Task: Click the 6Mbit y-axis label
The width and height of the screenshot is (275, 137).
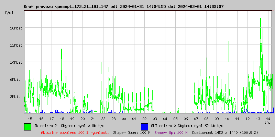Action: click(15, 79)
